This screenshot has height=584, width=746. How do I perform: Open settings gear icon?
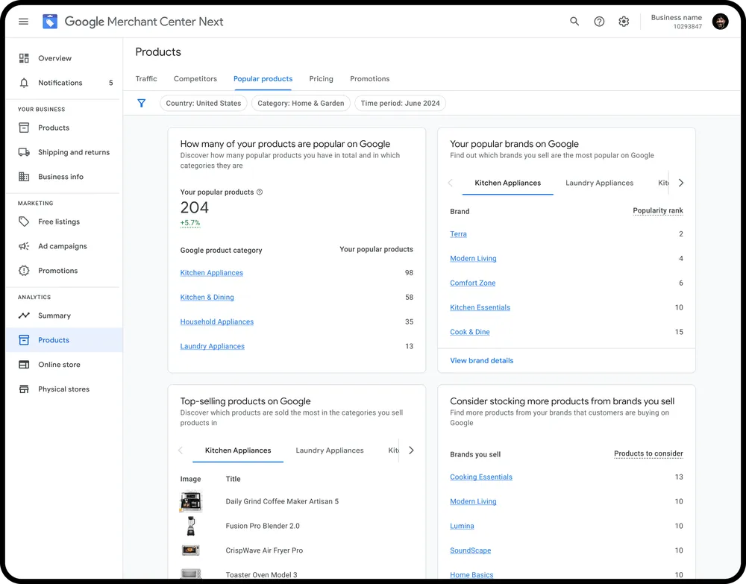(624, 22)
